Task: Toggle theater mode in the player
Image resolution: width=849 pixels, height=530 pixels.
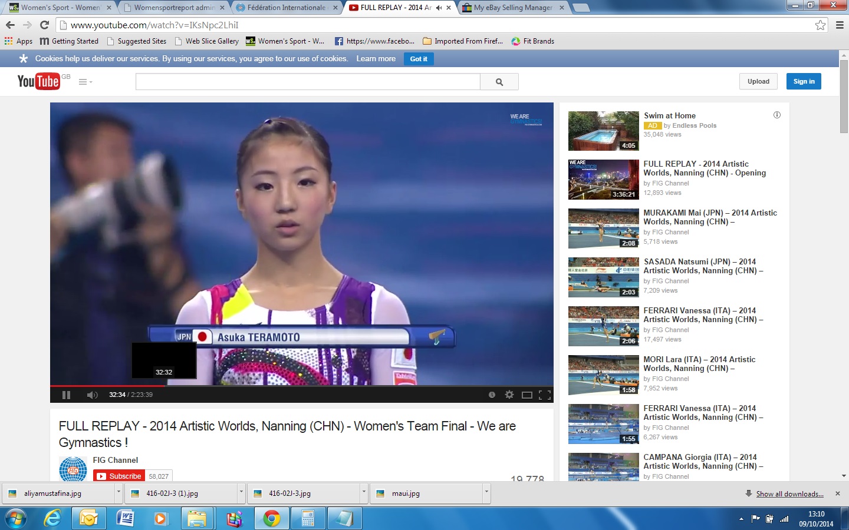Action: coord(527,395)
